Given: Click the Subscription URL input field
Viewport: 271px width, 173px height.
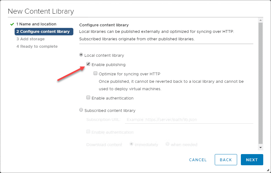Looking at the screenshot, I should click(189, 120).
